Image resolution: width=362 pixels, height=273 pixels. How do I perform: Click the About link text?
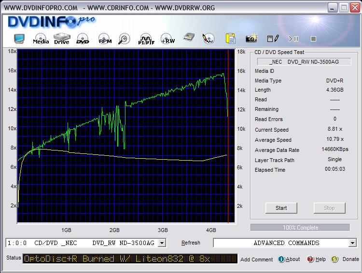pos(293,259)
